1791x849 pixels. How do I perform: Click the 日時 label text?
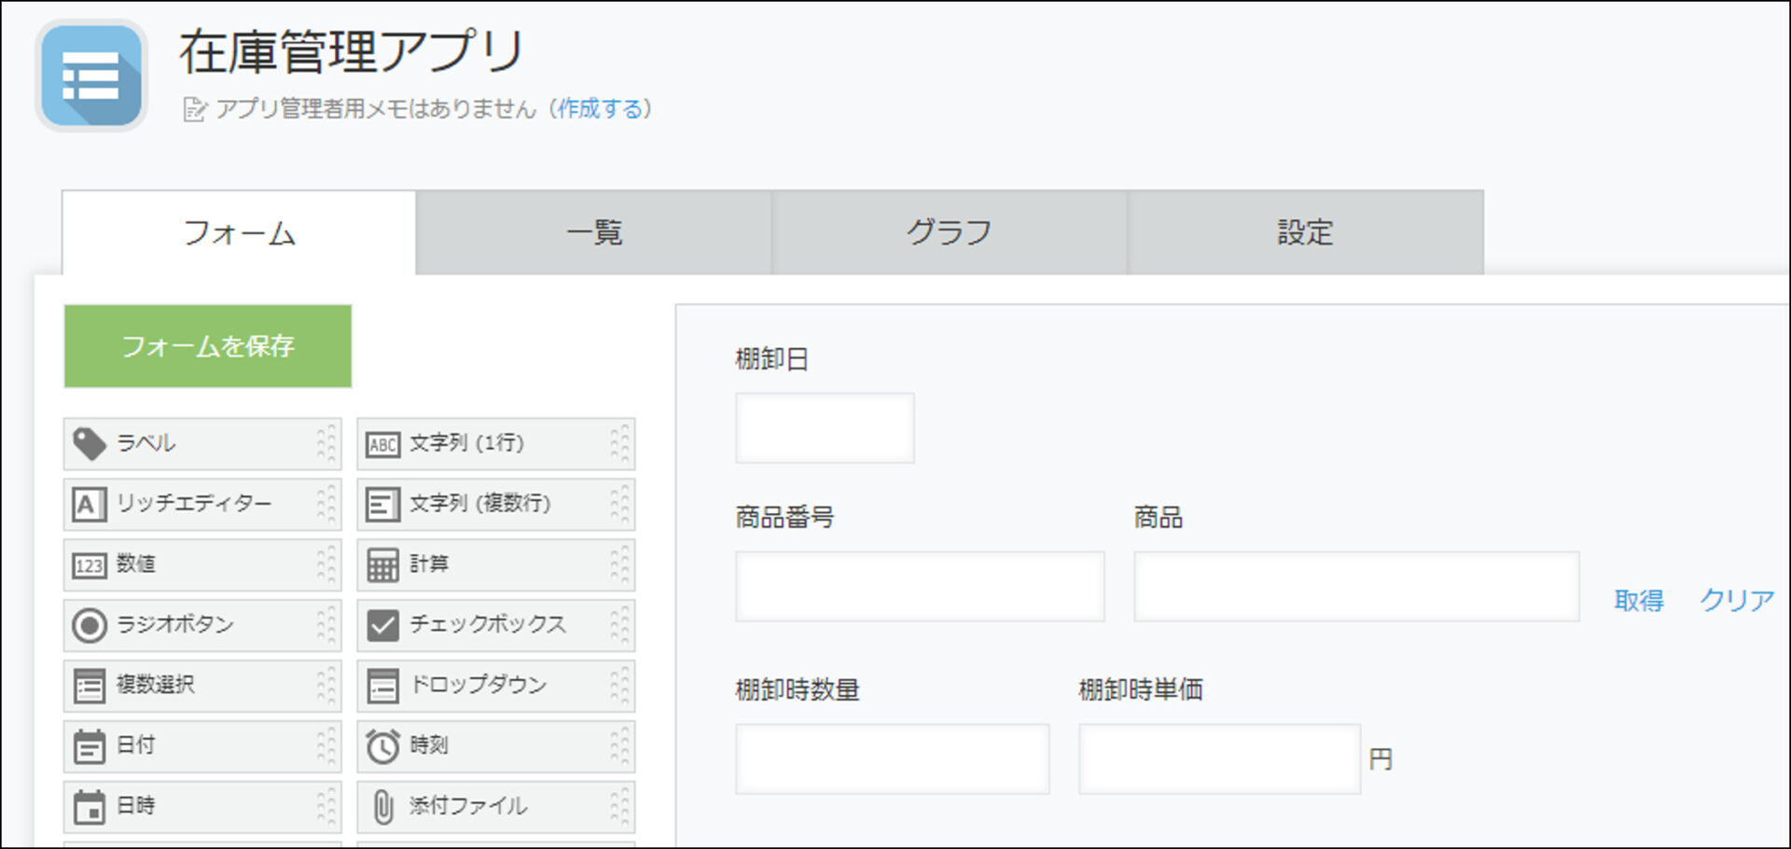click(136, 806)
